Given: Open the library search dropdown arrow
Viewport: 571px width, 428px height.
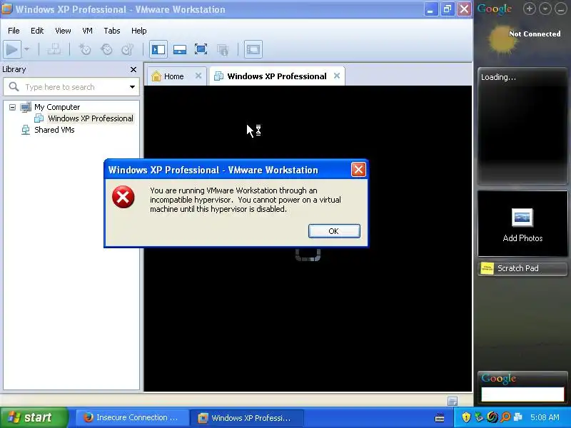Looking at the screenshot, I should [132, 87].
